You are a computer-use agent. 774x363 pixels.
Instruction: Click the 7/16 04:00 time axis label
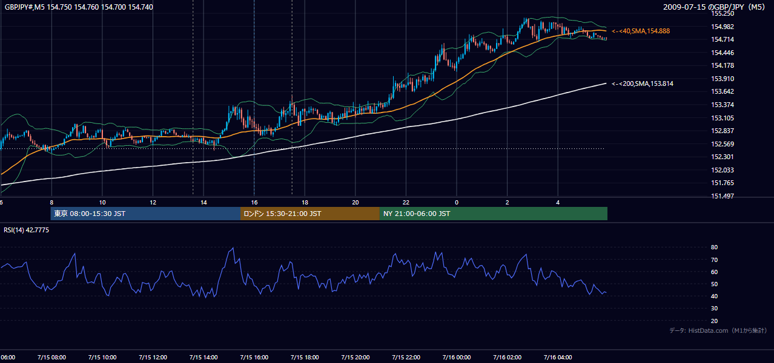point(558,357)
